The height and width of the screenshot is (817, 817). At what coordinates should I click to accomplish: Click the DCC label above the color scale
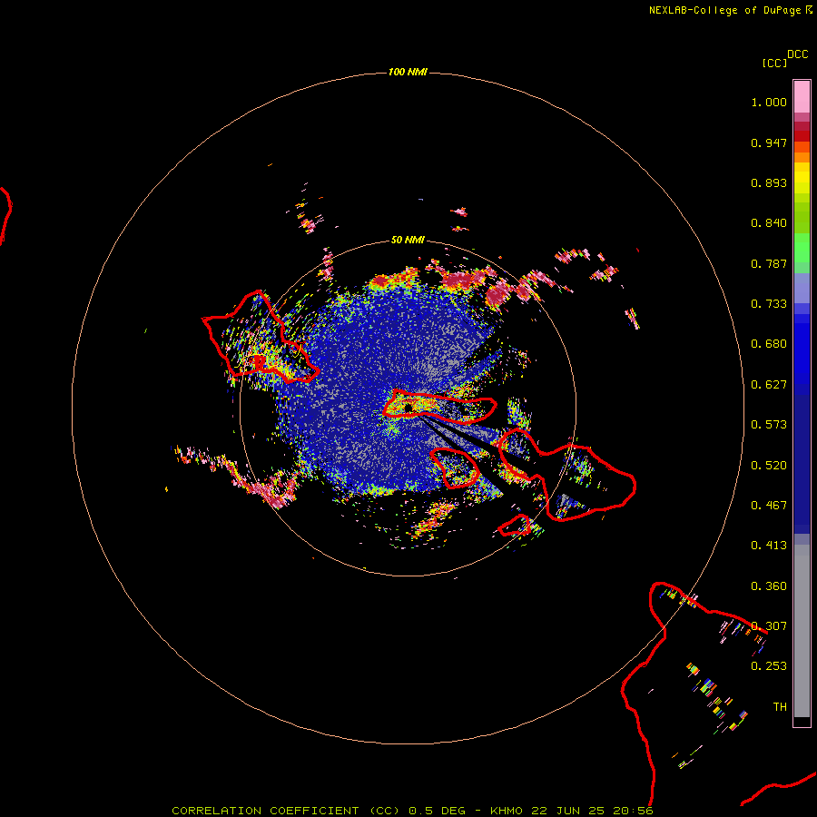[798, 54]
